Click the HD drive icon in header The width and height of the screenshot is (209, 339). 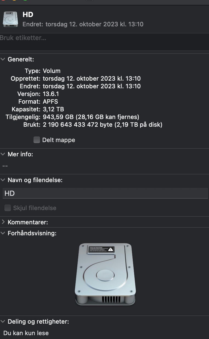click(10, 19)
